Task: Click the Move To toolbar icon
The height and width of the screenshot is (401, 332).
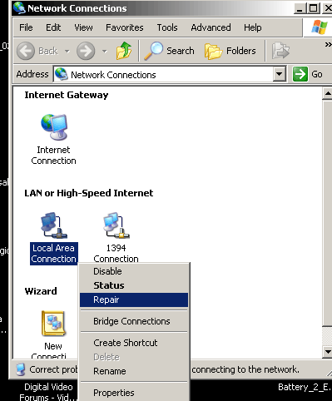Action: pyautogui.click(x=280, y=51)
